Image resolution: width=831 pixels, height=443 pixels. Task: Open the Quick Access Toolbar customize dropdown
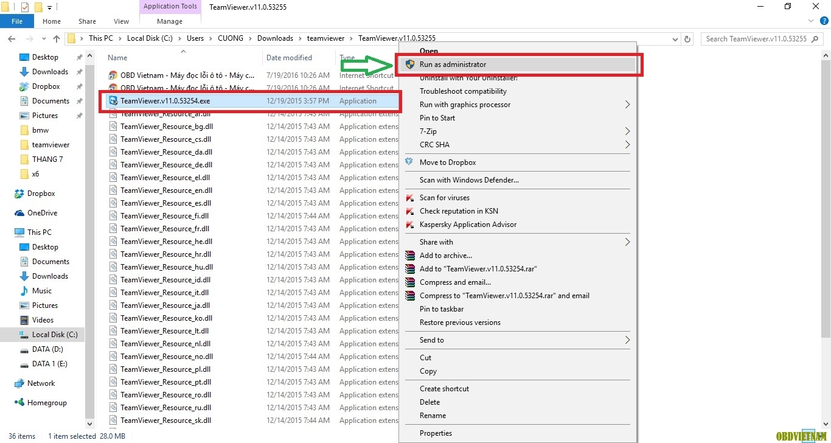pos(49,8)
